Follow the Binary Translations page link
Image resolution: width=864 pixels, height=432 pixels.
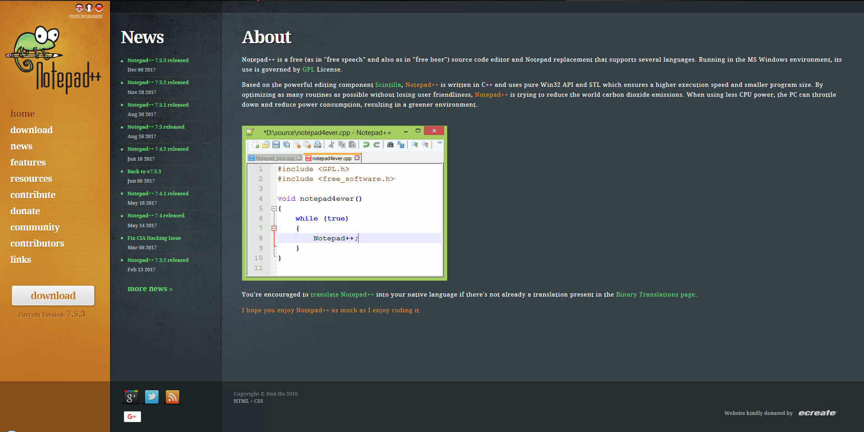click(655, 294)
